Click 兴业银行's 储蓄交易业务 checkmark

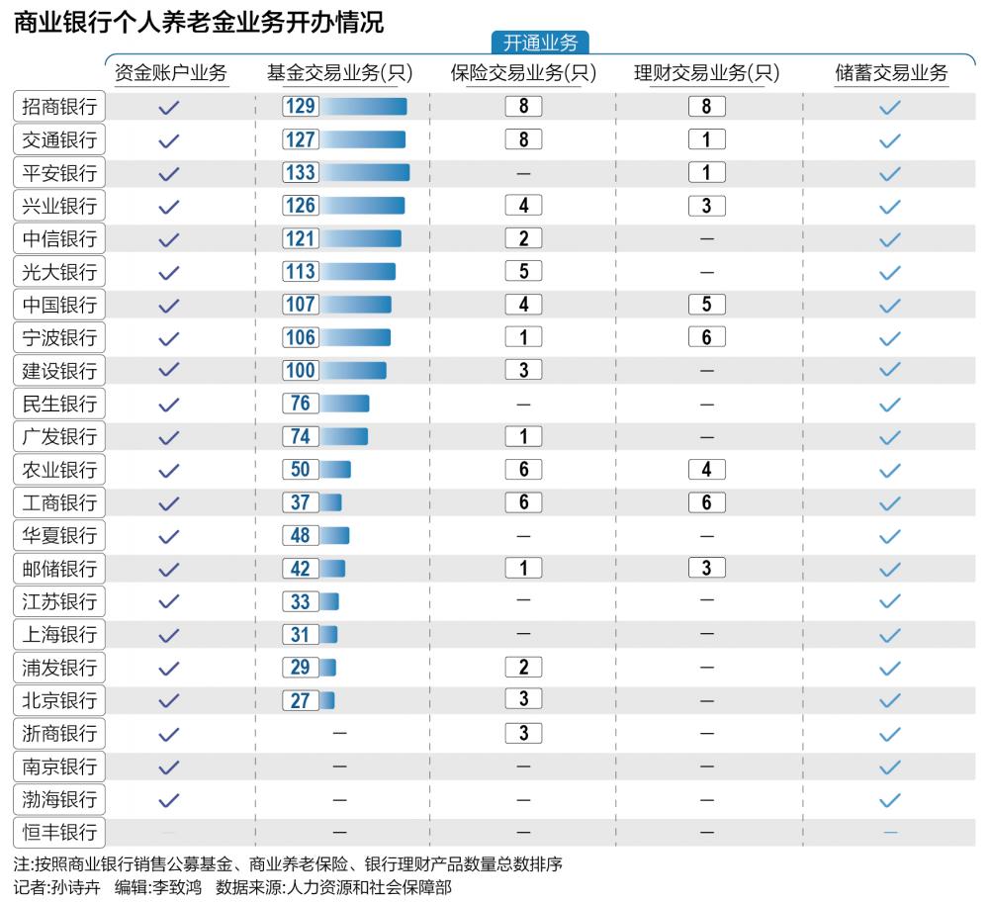click(890, 207)
